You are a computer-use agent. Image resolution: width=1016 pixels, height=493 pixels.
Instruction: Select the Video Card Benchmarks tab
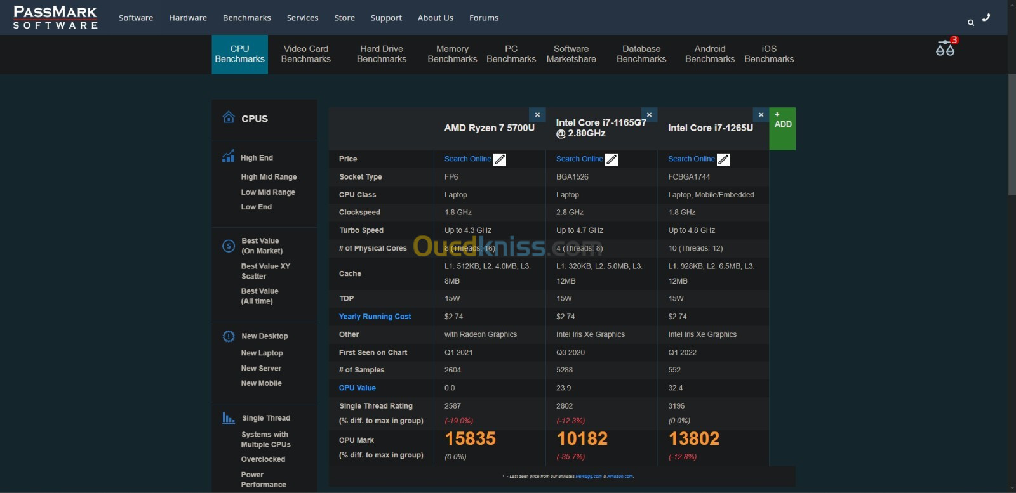point(306,54)
